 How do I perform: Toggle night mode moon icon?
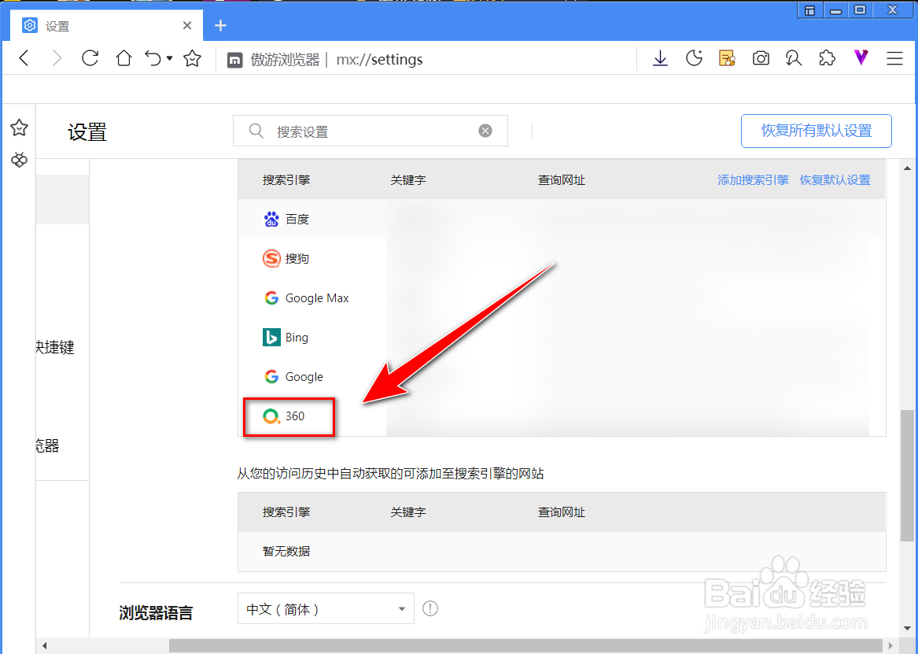(x=694, y=58)
